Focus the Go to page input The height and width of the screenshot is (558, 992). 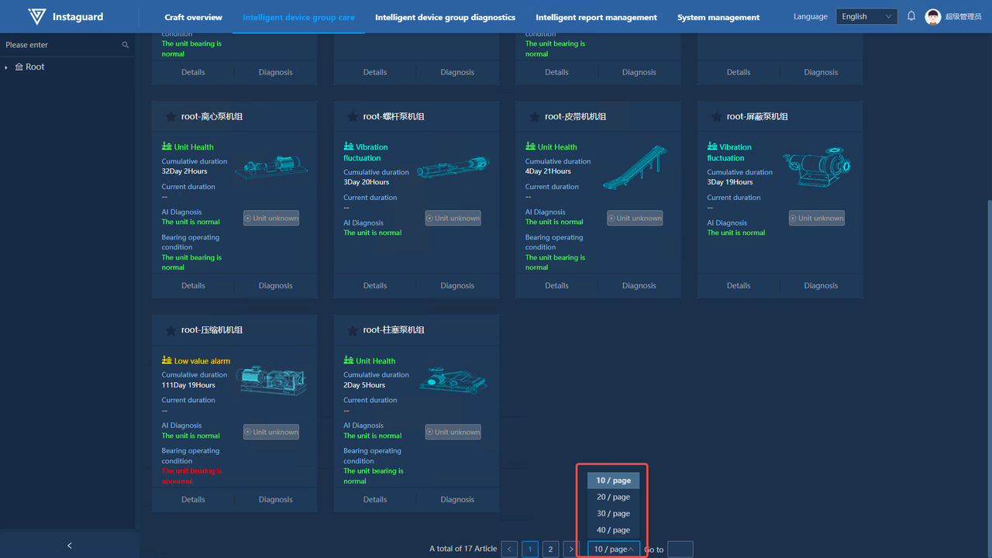pos(680,549)
